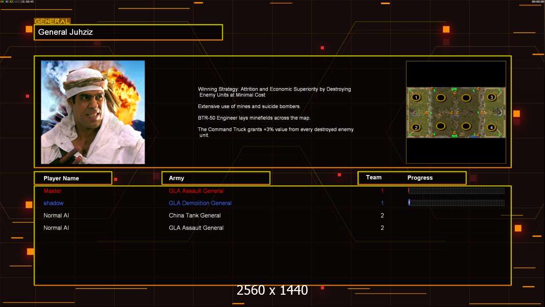Select start position 4 on the minimap
This screenshot has width=545, height=307.
click(491, 127)
